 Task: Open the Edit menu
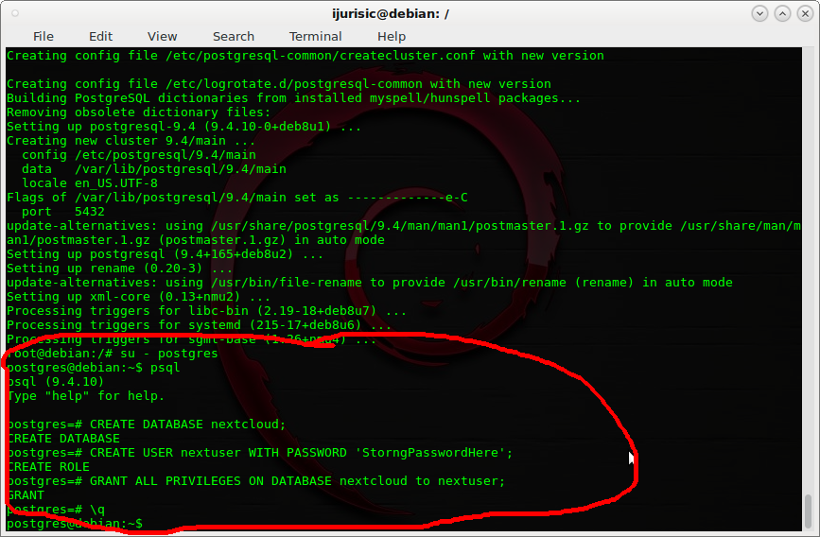pos(100,36)
